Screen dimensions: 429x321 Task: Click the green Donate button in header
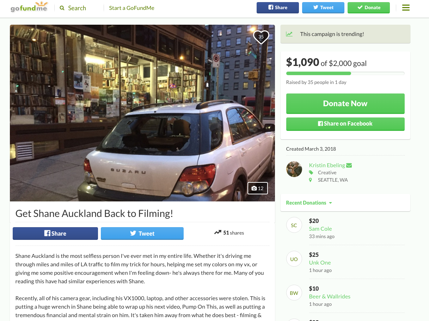pyautogui.click(x=368, y=8)
